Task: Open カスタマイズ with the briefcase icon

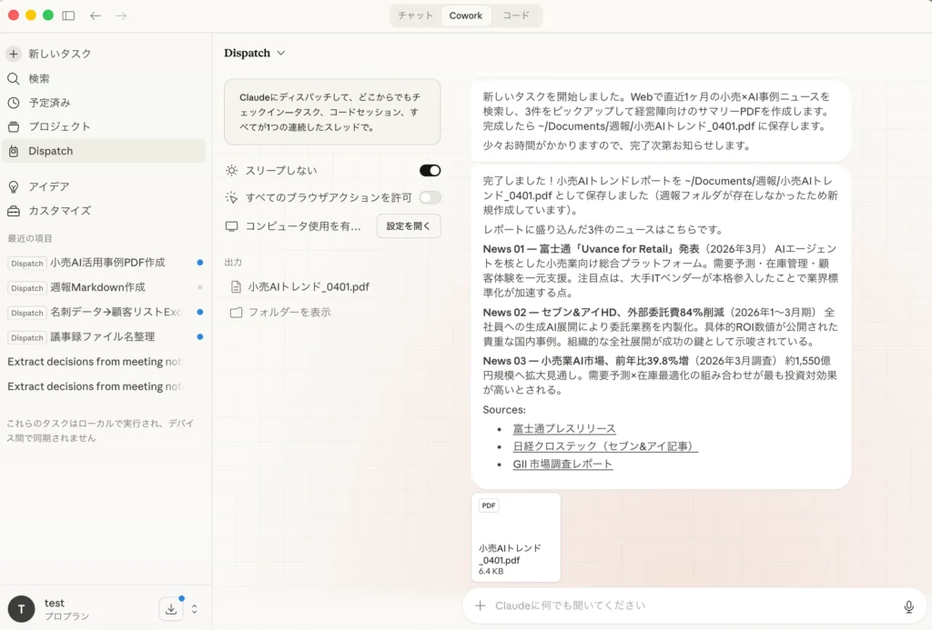Action: click(12, 211)
